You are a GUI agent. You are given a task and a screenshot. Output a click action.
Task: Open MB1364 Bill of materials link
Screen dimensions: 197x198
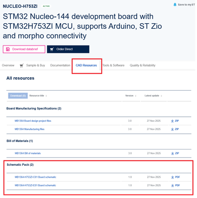tap(28, 153)
